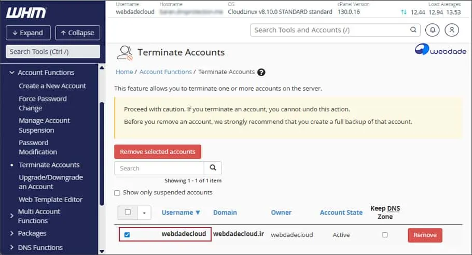
Task: Click the WHM logo
Action: pyautogui.click(x=26, y=12)
